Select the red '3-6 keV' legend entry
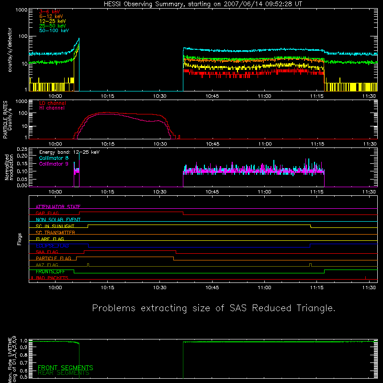Viewport: 383px width, 383px height. coord(50,11)
